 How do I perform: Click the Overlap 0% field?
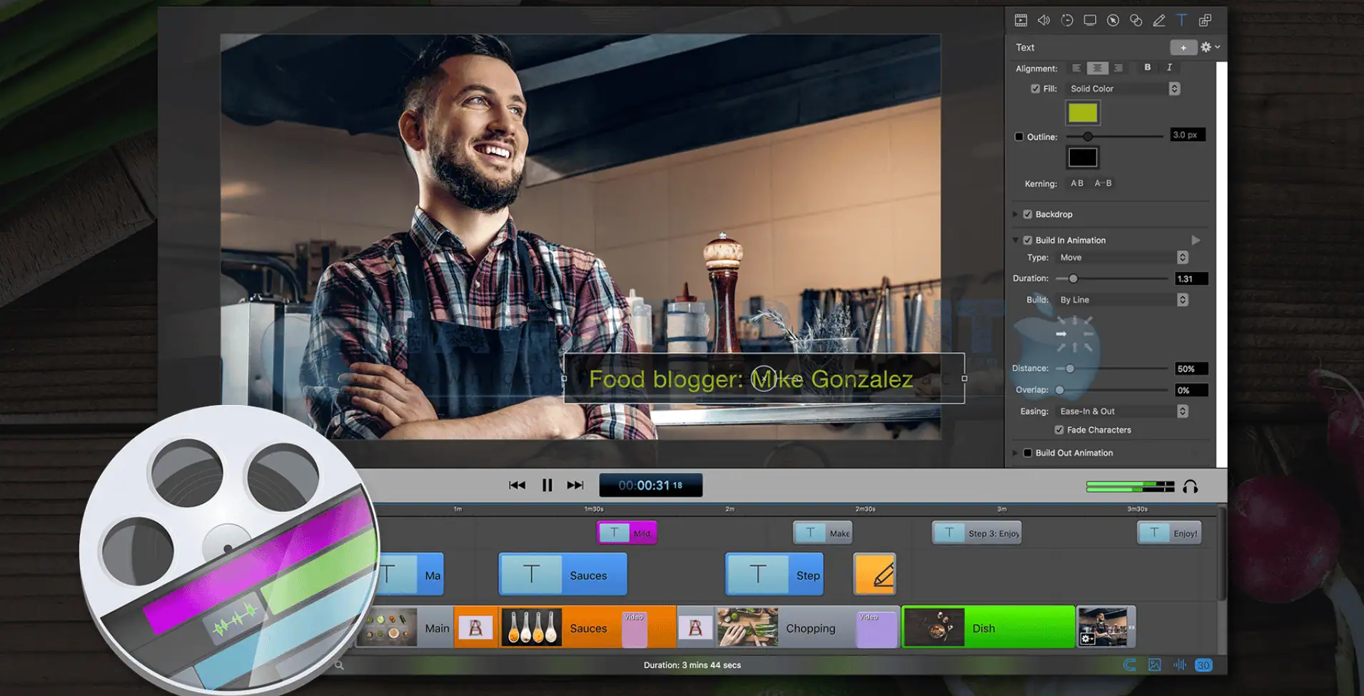pyautogui.click(x=1191, y=390)
